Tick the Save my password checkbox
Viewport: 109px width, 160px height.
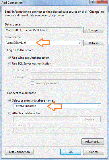32,83
